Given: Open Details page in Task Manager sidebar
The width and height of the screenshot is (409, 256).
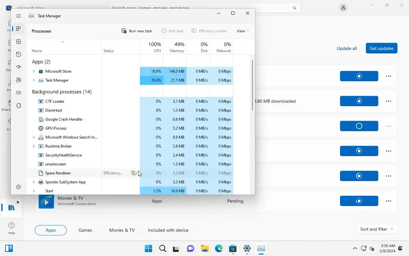Looking at the screenshot, I should (19, 93).
